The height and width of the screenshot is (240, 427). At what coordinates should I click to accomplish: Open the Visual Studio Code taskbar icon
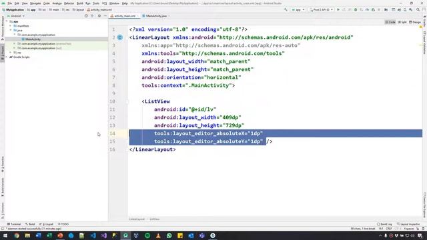point(93,235)
